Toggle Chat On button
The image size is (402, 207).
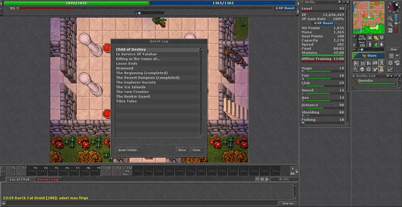(288, 203)
